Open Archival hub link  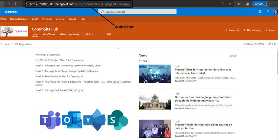click(x=60, y=19)
